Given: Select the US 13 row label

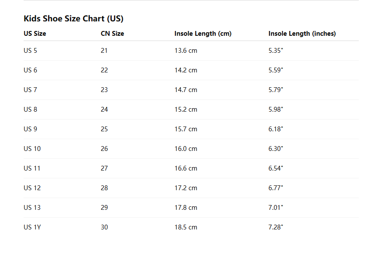Looking at the screenshot, I should [32, 208].
